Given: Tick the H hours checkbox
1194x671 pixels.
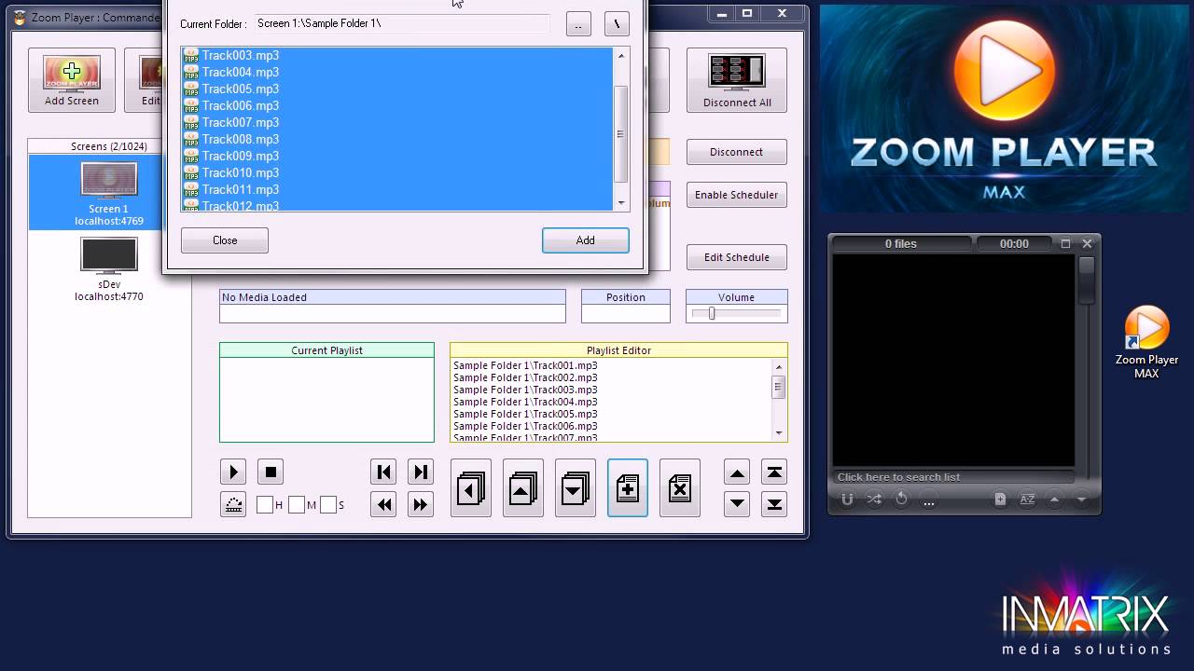Looking at the screenshot, I should [265, 505].
